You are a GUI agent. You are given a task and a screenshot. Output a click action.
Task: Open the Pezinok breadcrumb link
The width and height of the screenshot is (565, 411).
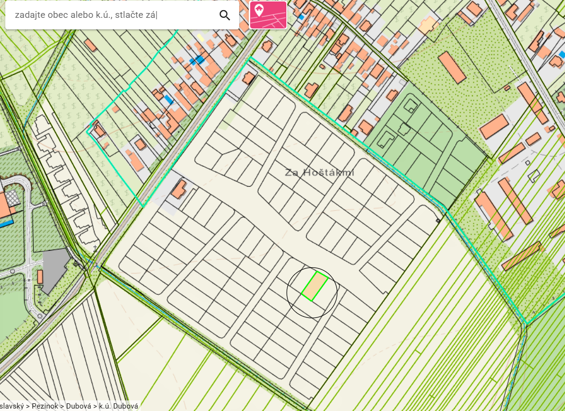[x=45, y=406]
